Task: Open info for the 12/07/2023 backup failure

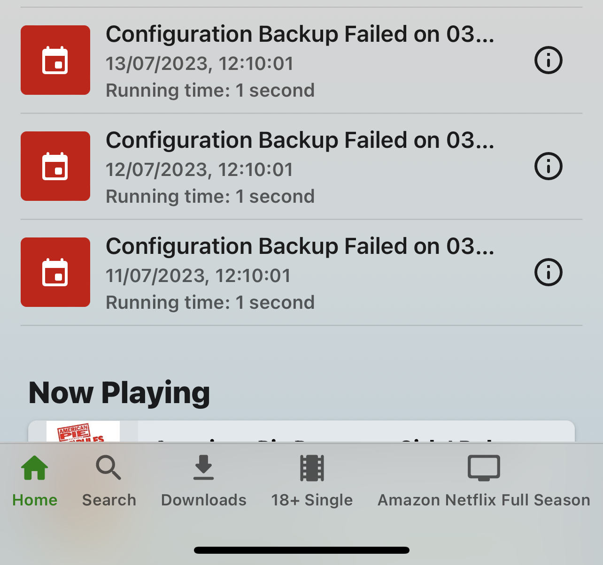Action: (x=548, y=166)
